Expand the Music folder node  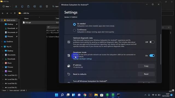point(3,63)
